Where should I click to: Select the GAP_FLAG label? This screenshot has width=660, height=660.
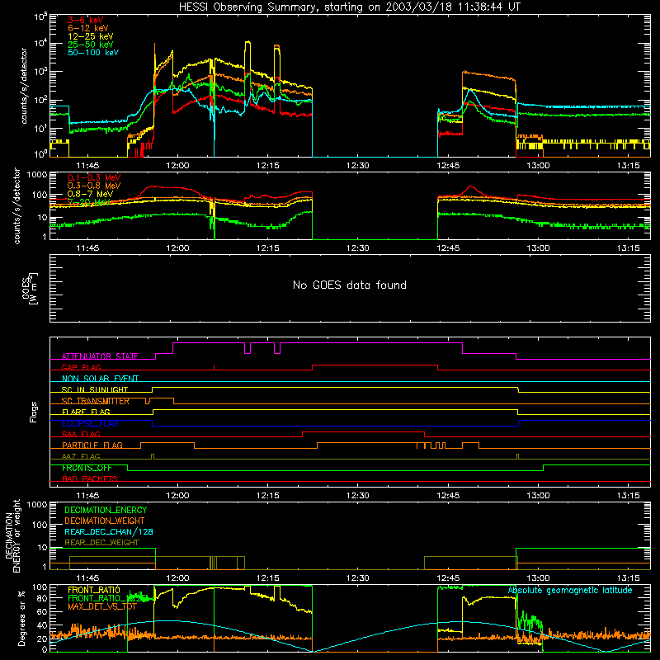(81, 367)
